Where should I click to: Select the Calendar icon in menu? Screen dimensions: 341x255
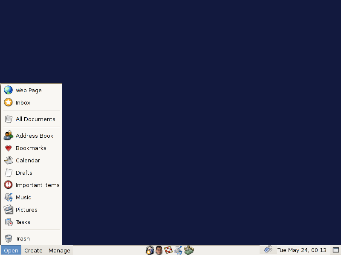coord(8,160)
